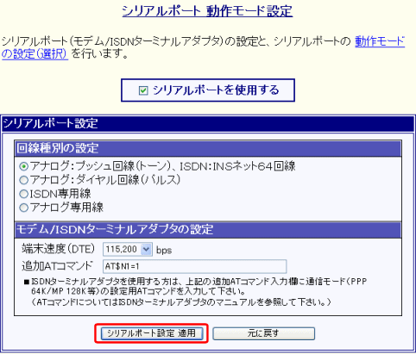This screenshot has height=354, width=416.
Task: Click the 追加ATコマンド field label
Action: pyautogui.click(x=58, y=266)
